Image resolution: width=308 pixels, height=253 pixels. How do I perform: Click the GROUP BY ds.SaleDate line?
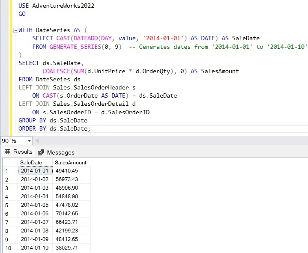pyautogui.click(x=53, y=120)
